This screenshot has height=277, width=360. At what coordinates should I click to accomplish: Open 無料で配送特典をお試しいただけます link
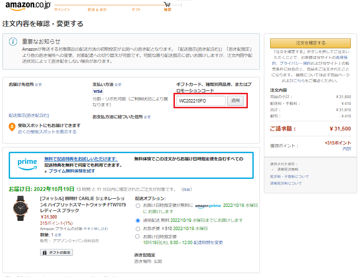click(81, 159)
